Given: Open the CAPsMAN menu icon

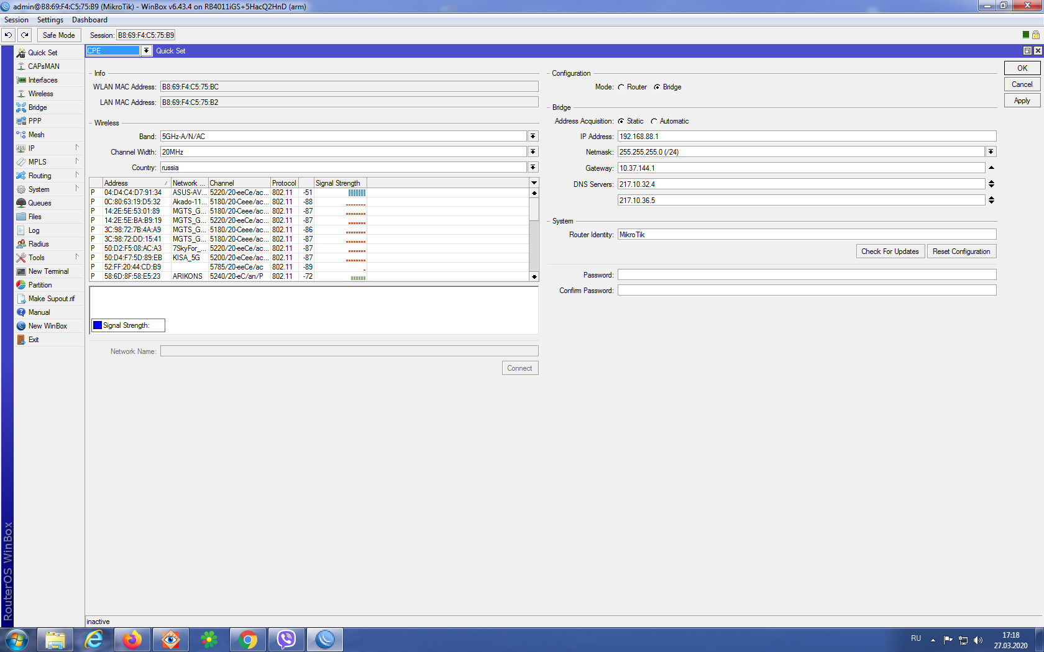Looking at the screenshot, I should pos(21,66).
